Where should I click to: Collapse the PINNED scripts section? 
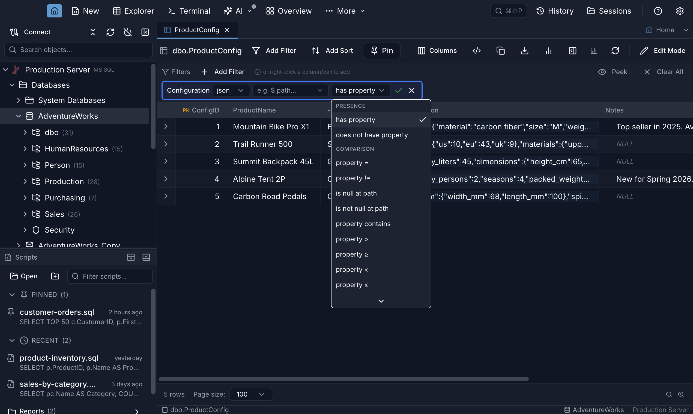pyautogui.click(x=12, y=295)
